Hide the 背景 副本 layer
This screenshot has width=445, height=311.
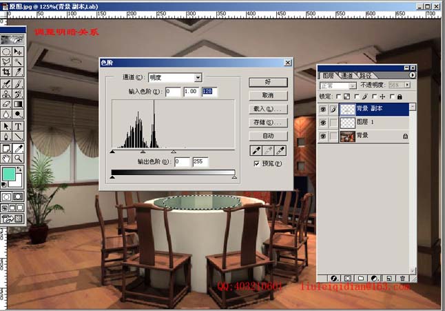[x=323, y=109]
